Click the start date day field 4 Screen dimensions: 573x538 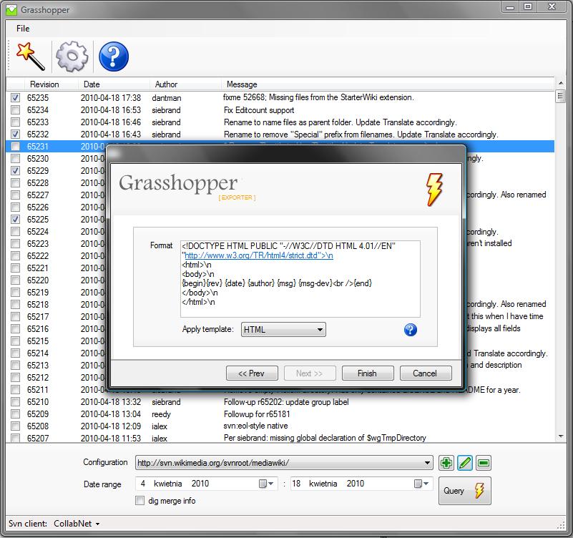coord(143,484)
